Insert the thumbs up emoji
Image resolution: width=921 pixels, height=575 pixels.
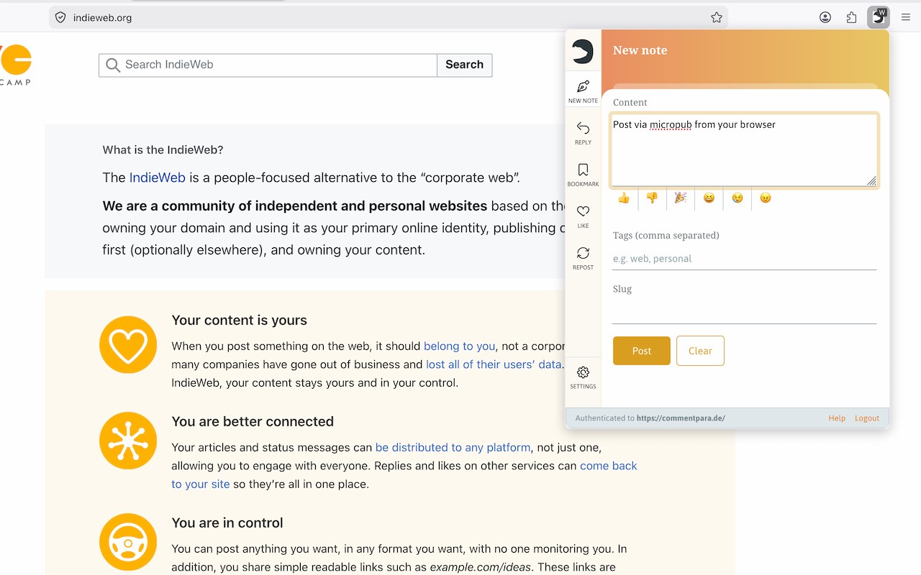[624, 198]
